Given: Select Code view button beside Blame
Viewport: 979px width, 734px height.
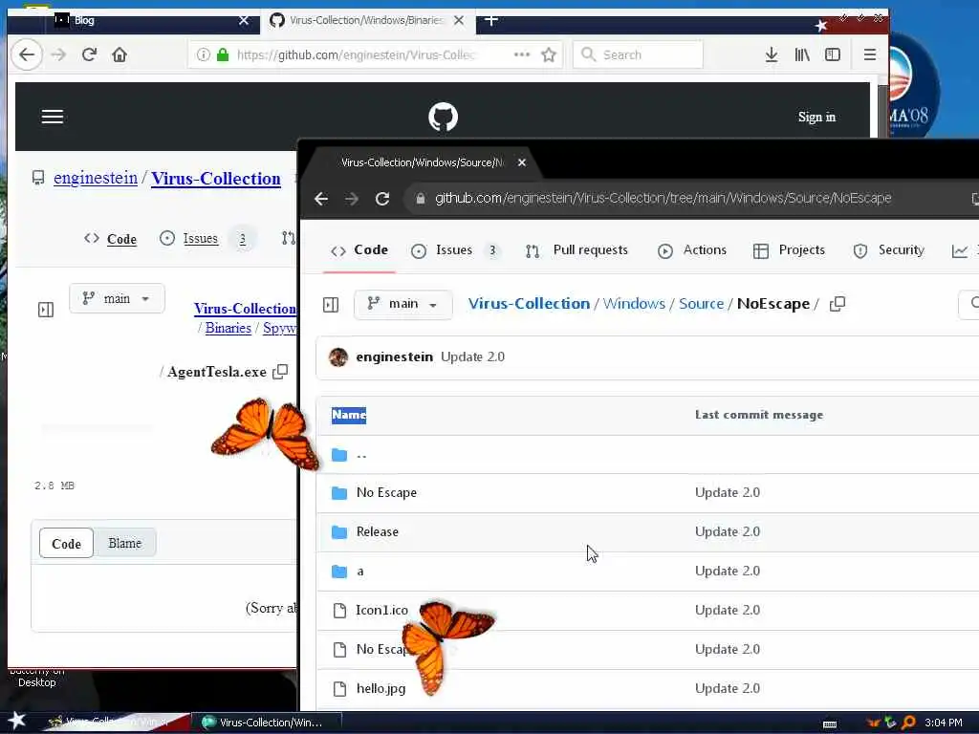Looking at the screenshot, I should pos(66,543).
